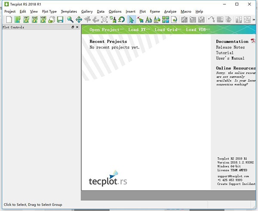Image resolution: width=258 pixels, height=211 pixels.
Task: Open the Plot Type menu
Action: click(x=49, y=11)
